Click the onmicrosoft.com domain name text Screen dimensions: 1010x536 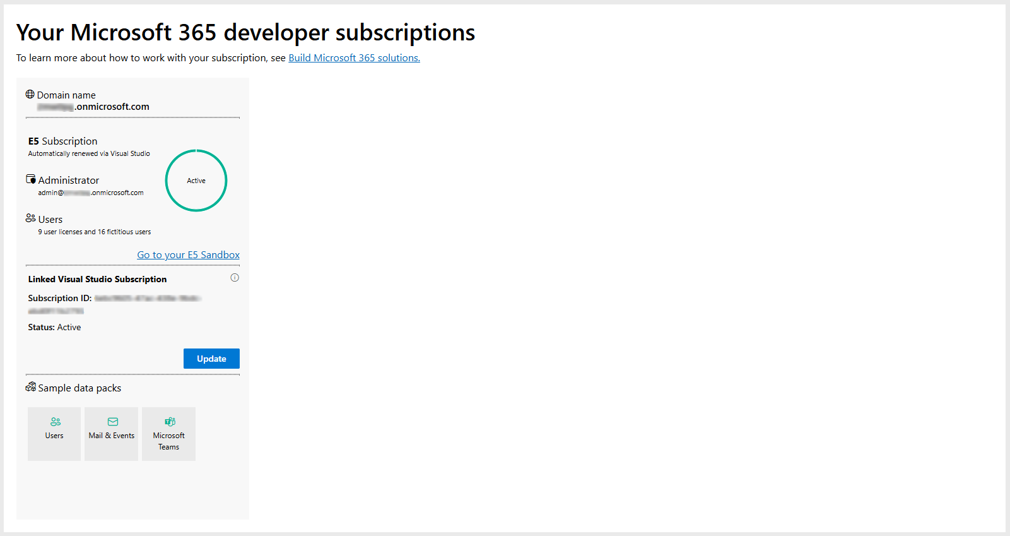(93, 107)
